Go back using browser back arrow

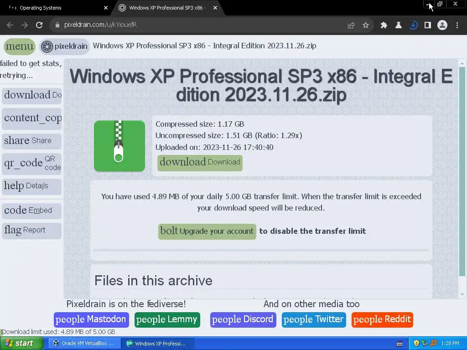10,25
